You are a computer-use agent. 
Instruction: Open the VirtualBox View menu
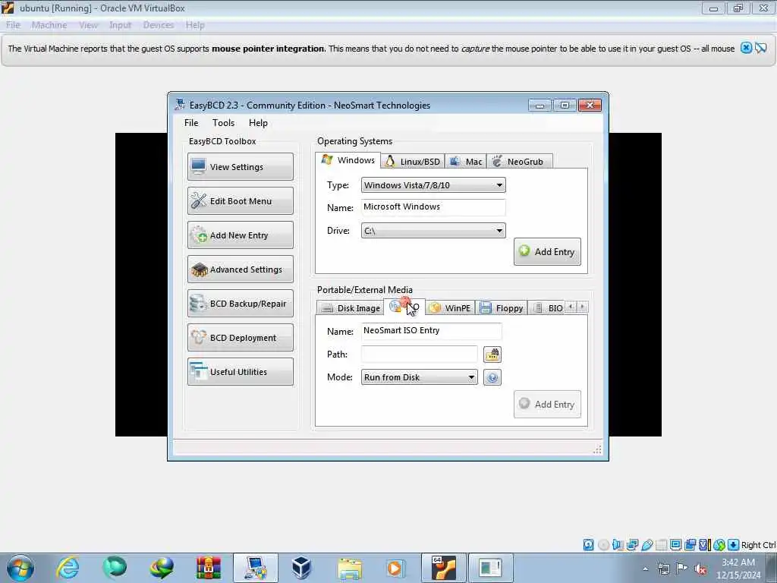(88, 25)
